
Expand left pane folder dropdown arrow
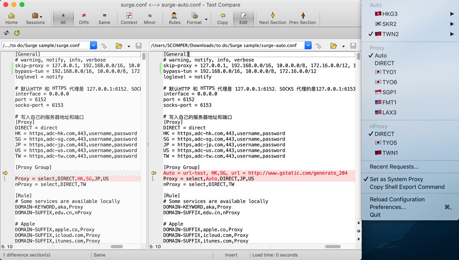129,46
